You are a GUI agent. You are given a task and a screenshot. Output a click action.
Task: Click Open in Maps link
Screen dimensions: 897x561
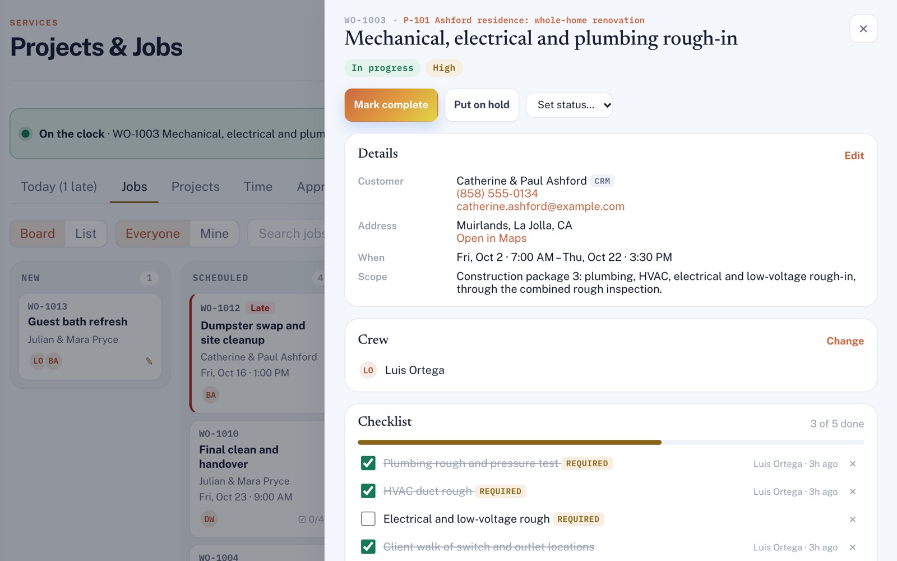click(492, 238)
